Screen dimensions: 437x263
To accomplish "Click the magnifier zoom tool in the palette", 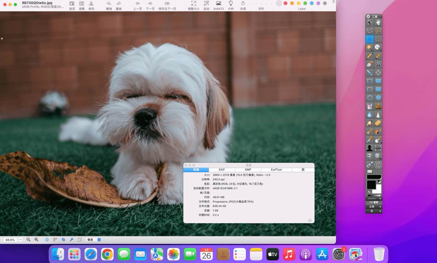I will (378, 157).
